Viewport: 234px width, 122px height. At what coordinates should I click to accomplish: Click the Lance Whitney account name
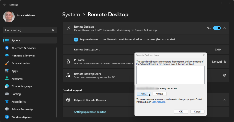(26, 15)
